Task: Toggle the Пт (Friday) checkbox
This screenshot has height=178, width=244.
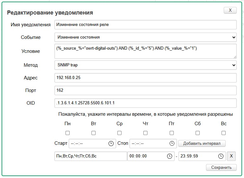Action: [172, 133]
